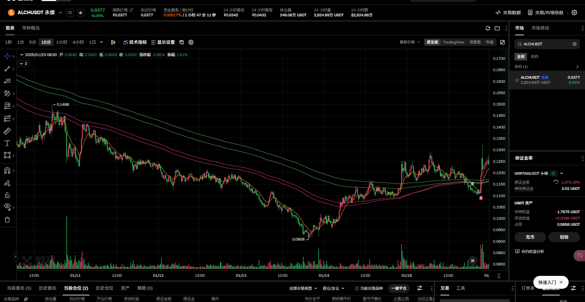Select the rectangle shape tool
This screenshot has width=585, height=302.
click(7, 155)
